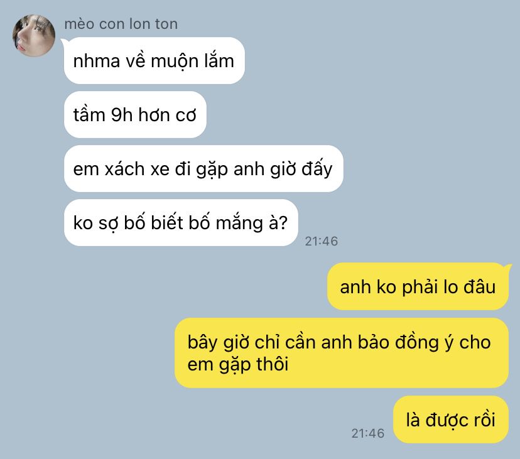Tap the bubble "ko sợ bố biết bố mắng à?"
The height and width of the screenshot is (459, 520).
click(181, 222)
